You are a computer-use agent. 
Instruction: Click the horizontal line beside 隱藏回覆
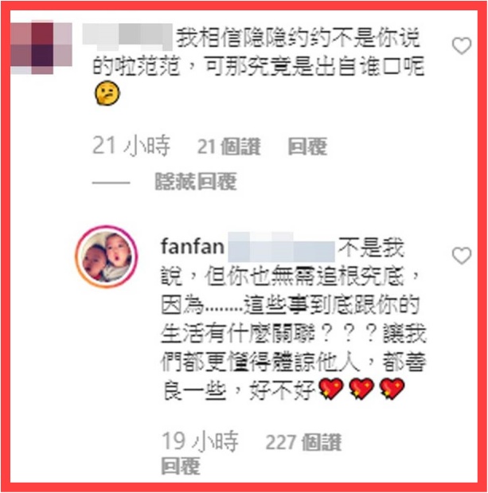coord(111,182)
